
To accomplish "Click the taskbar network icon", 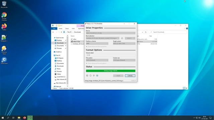I will coord(197,118).
